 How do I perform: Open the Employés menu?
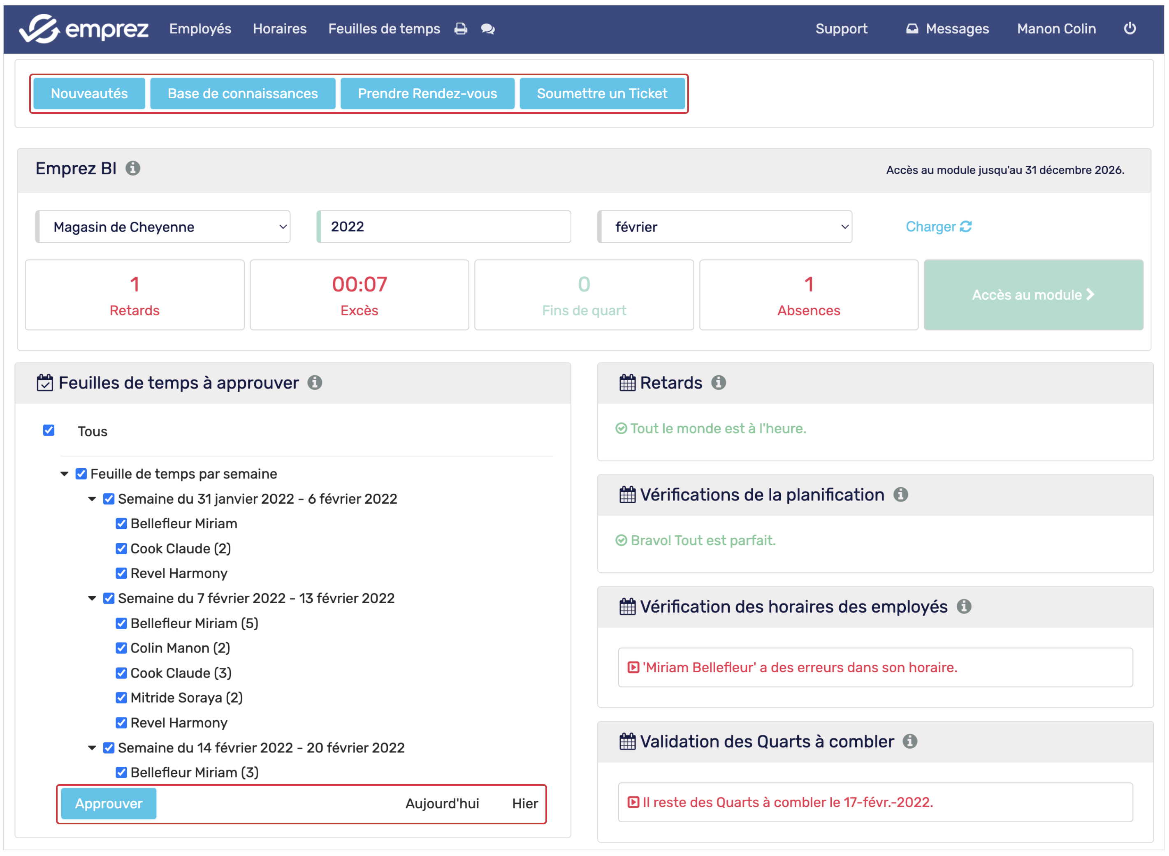[200, 28]
